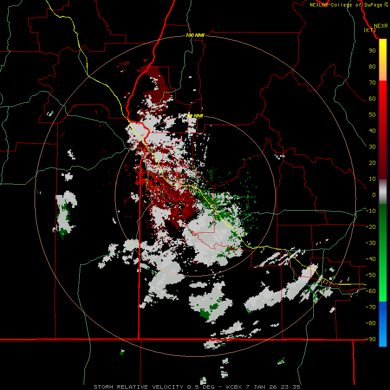Screen dimensions: 390x390
Task: Click the KCBX radar site identifier
Action: click(234, 387)
